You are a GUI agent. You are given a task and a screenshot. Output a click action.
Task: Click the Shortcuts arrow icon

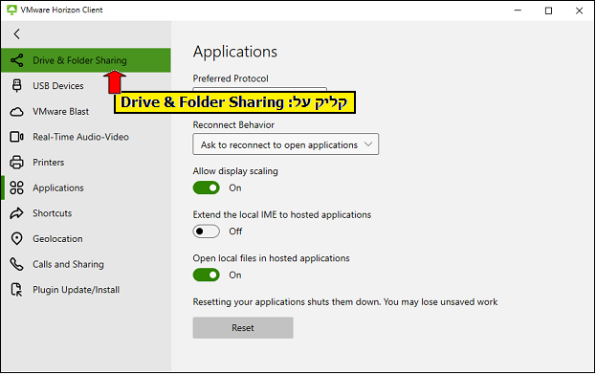(16, 213)
